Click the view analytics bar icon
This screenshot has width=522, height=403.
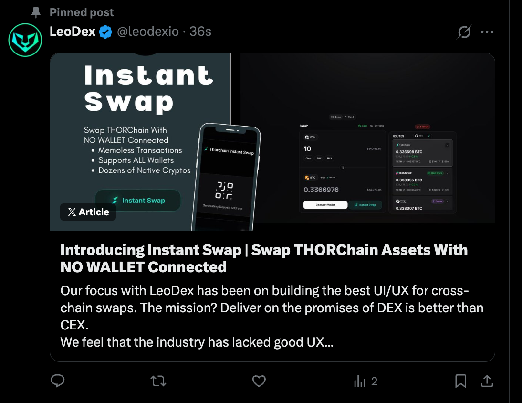pyautogui.click(x=358, y=381)
